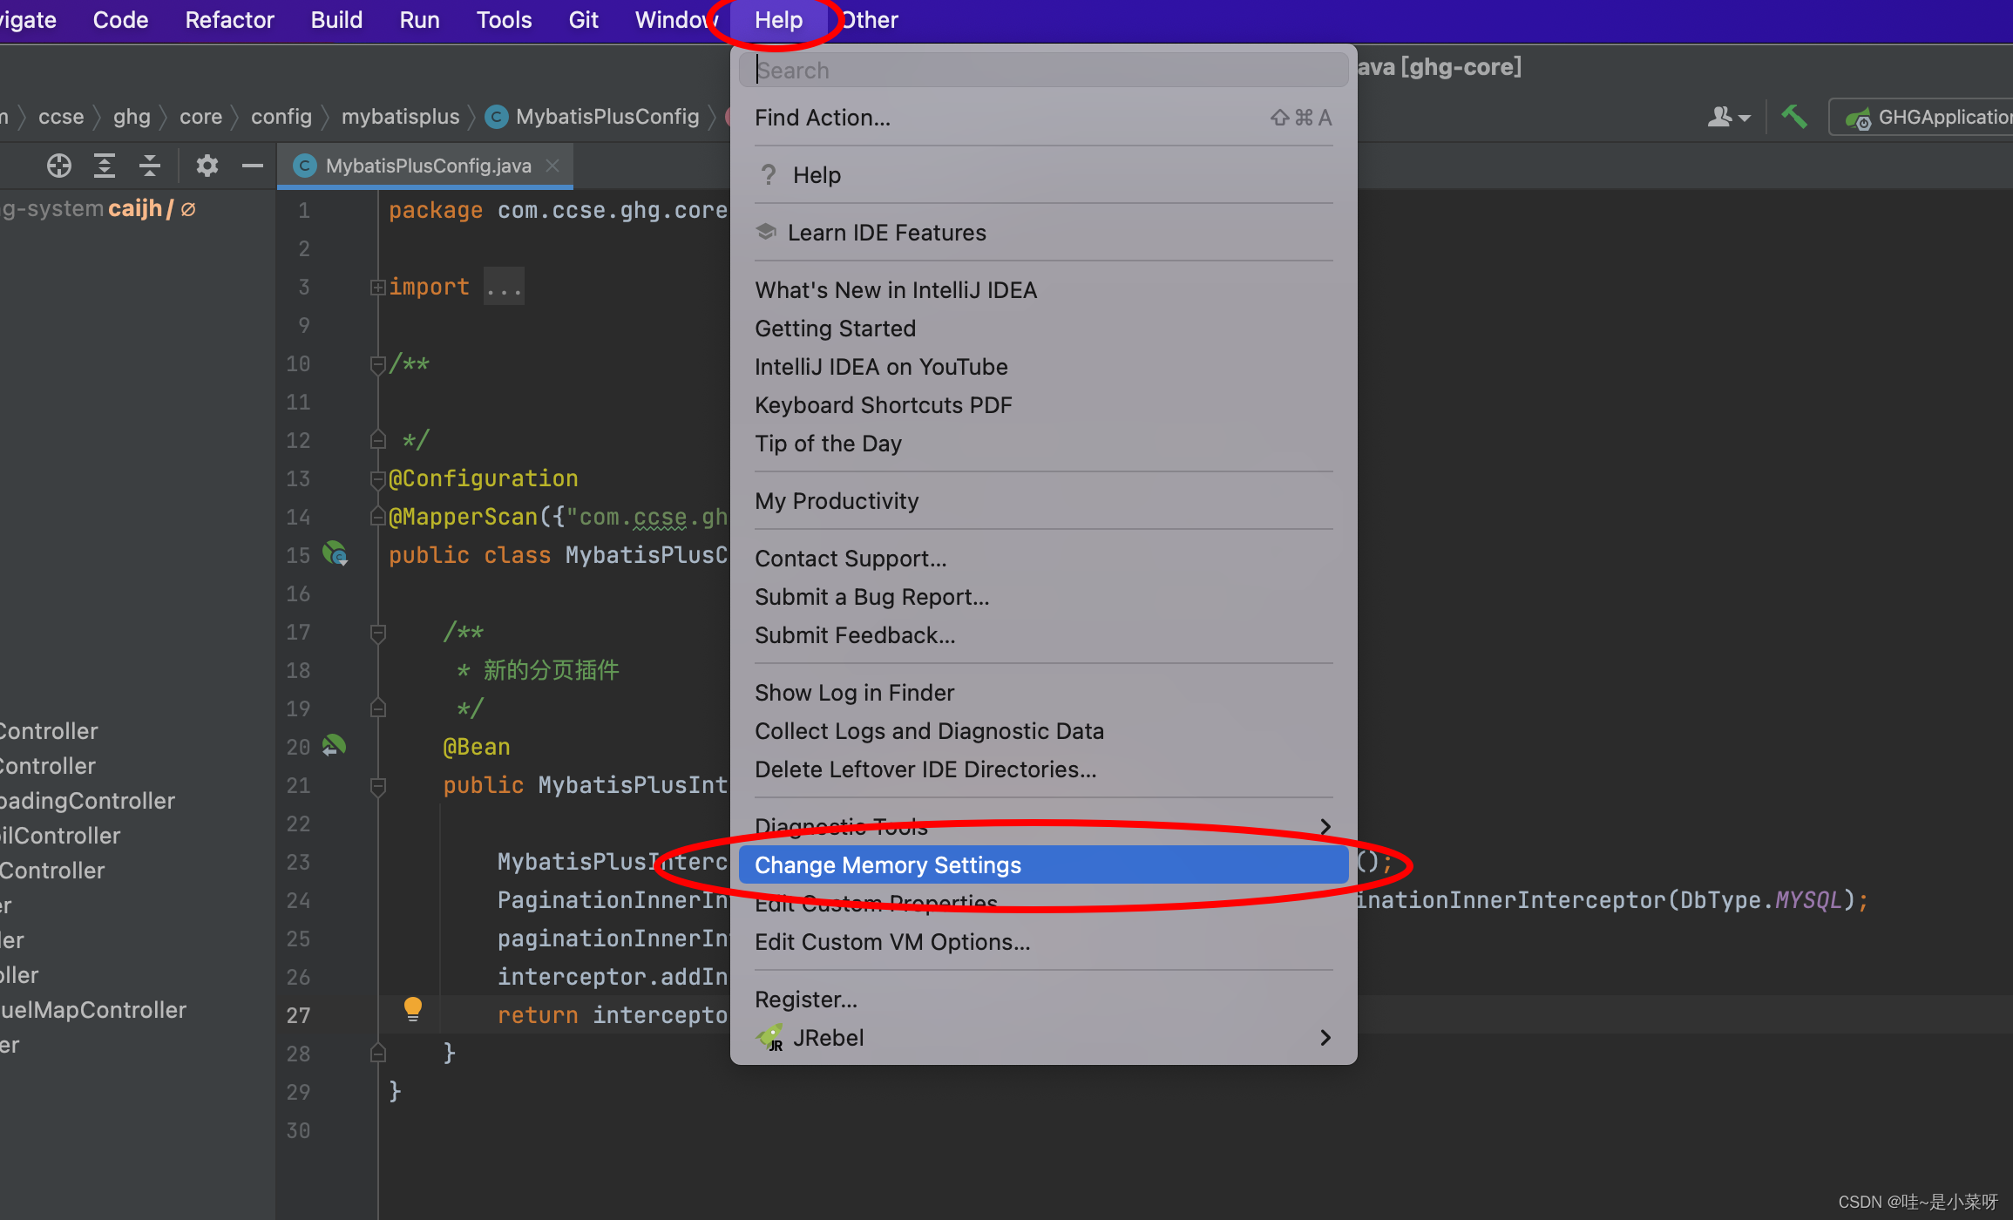Viewport: 2013px width, 1220px height.
Task: Expand the Diagnostic Tools submenu arrow
Action: (1325, 826)
